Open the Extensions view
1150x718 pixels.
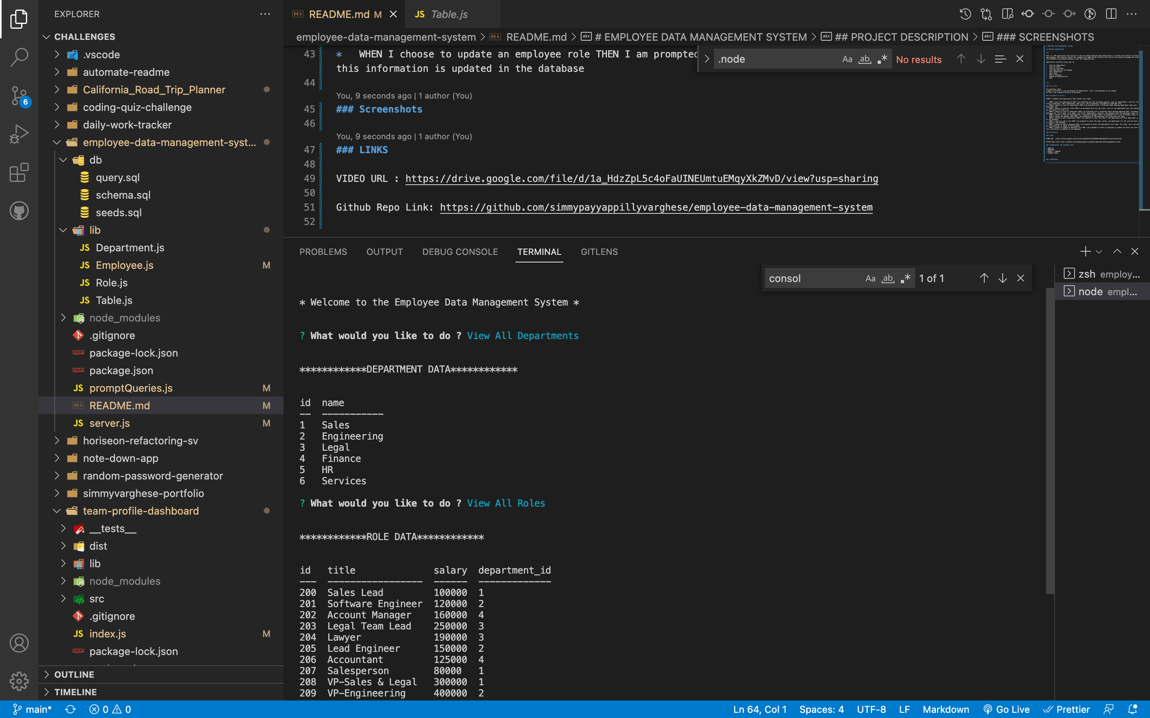point(19,172)
